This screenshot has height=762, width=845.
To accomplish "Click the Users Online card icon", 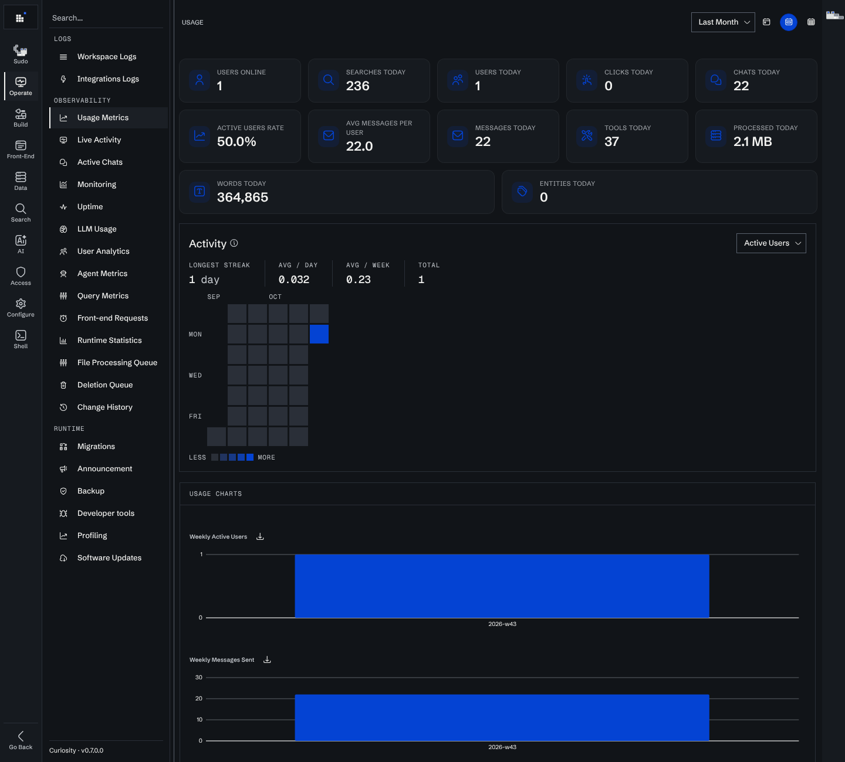I will point(200,80).
